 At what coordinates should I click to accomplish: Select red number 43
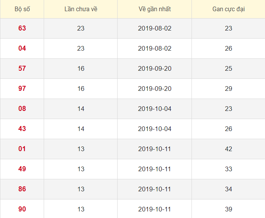pyautogui.click(x=22, y=129)
